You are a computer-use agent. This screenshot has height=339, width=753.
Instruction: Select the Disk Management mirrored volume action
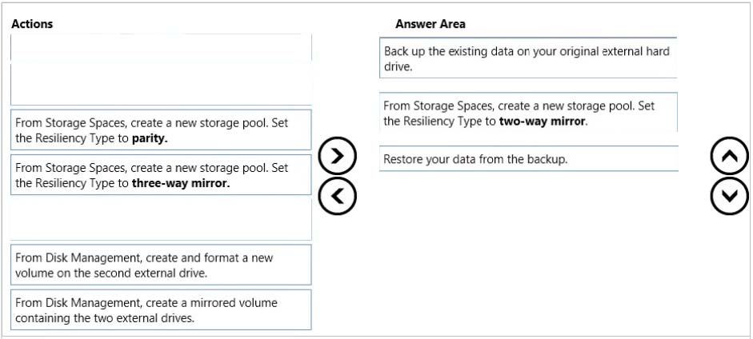tap(161, 309)
